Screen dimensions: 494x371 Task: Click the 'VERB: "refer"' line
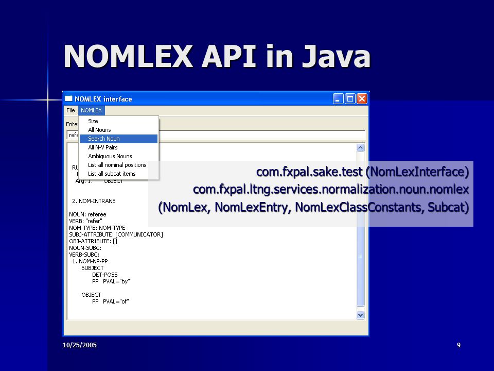coord(86,221)
